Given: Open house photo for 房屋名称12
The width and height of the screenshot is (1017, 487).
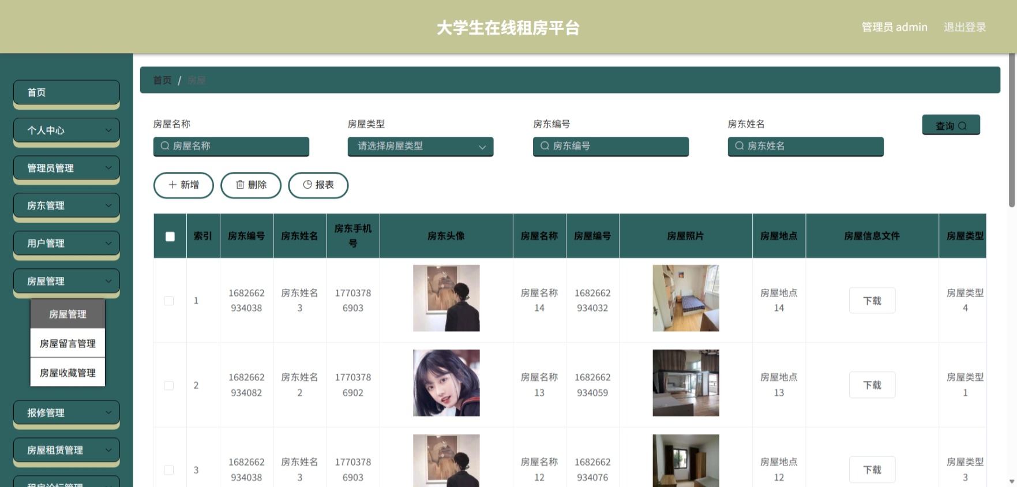Looking at the screenshot, I should (x=686, y=460).
